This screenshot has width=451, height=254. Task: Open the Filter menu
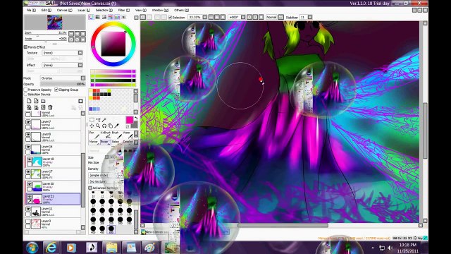tap(124, 10)
